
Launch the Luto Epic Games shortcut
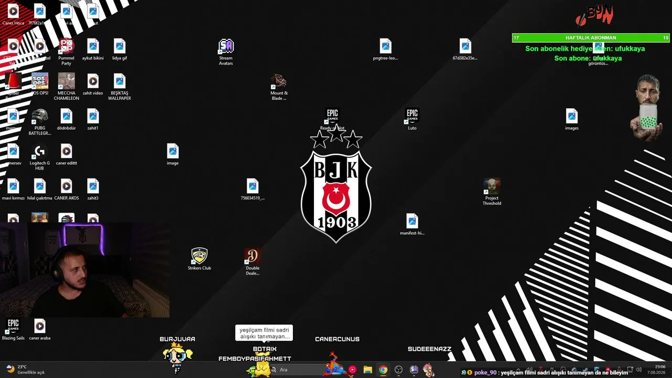(412, 119)
